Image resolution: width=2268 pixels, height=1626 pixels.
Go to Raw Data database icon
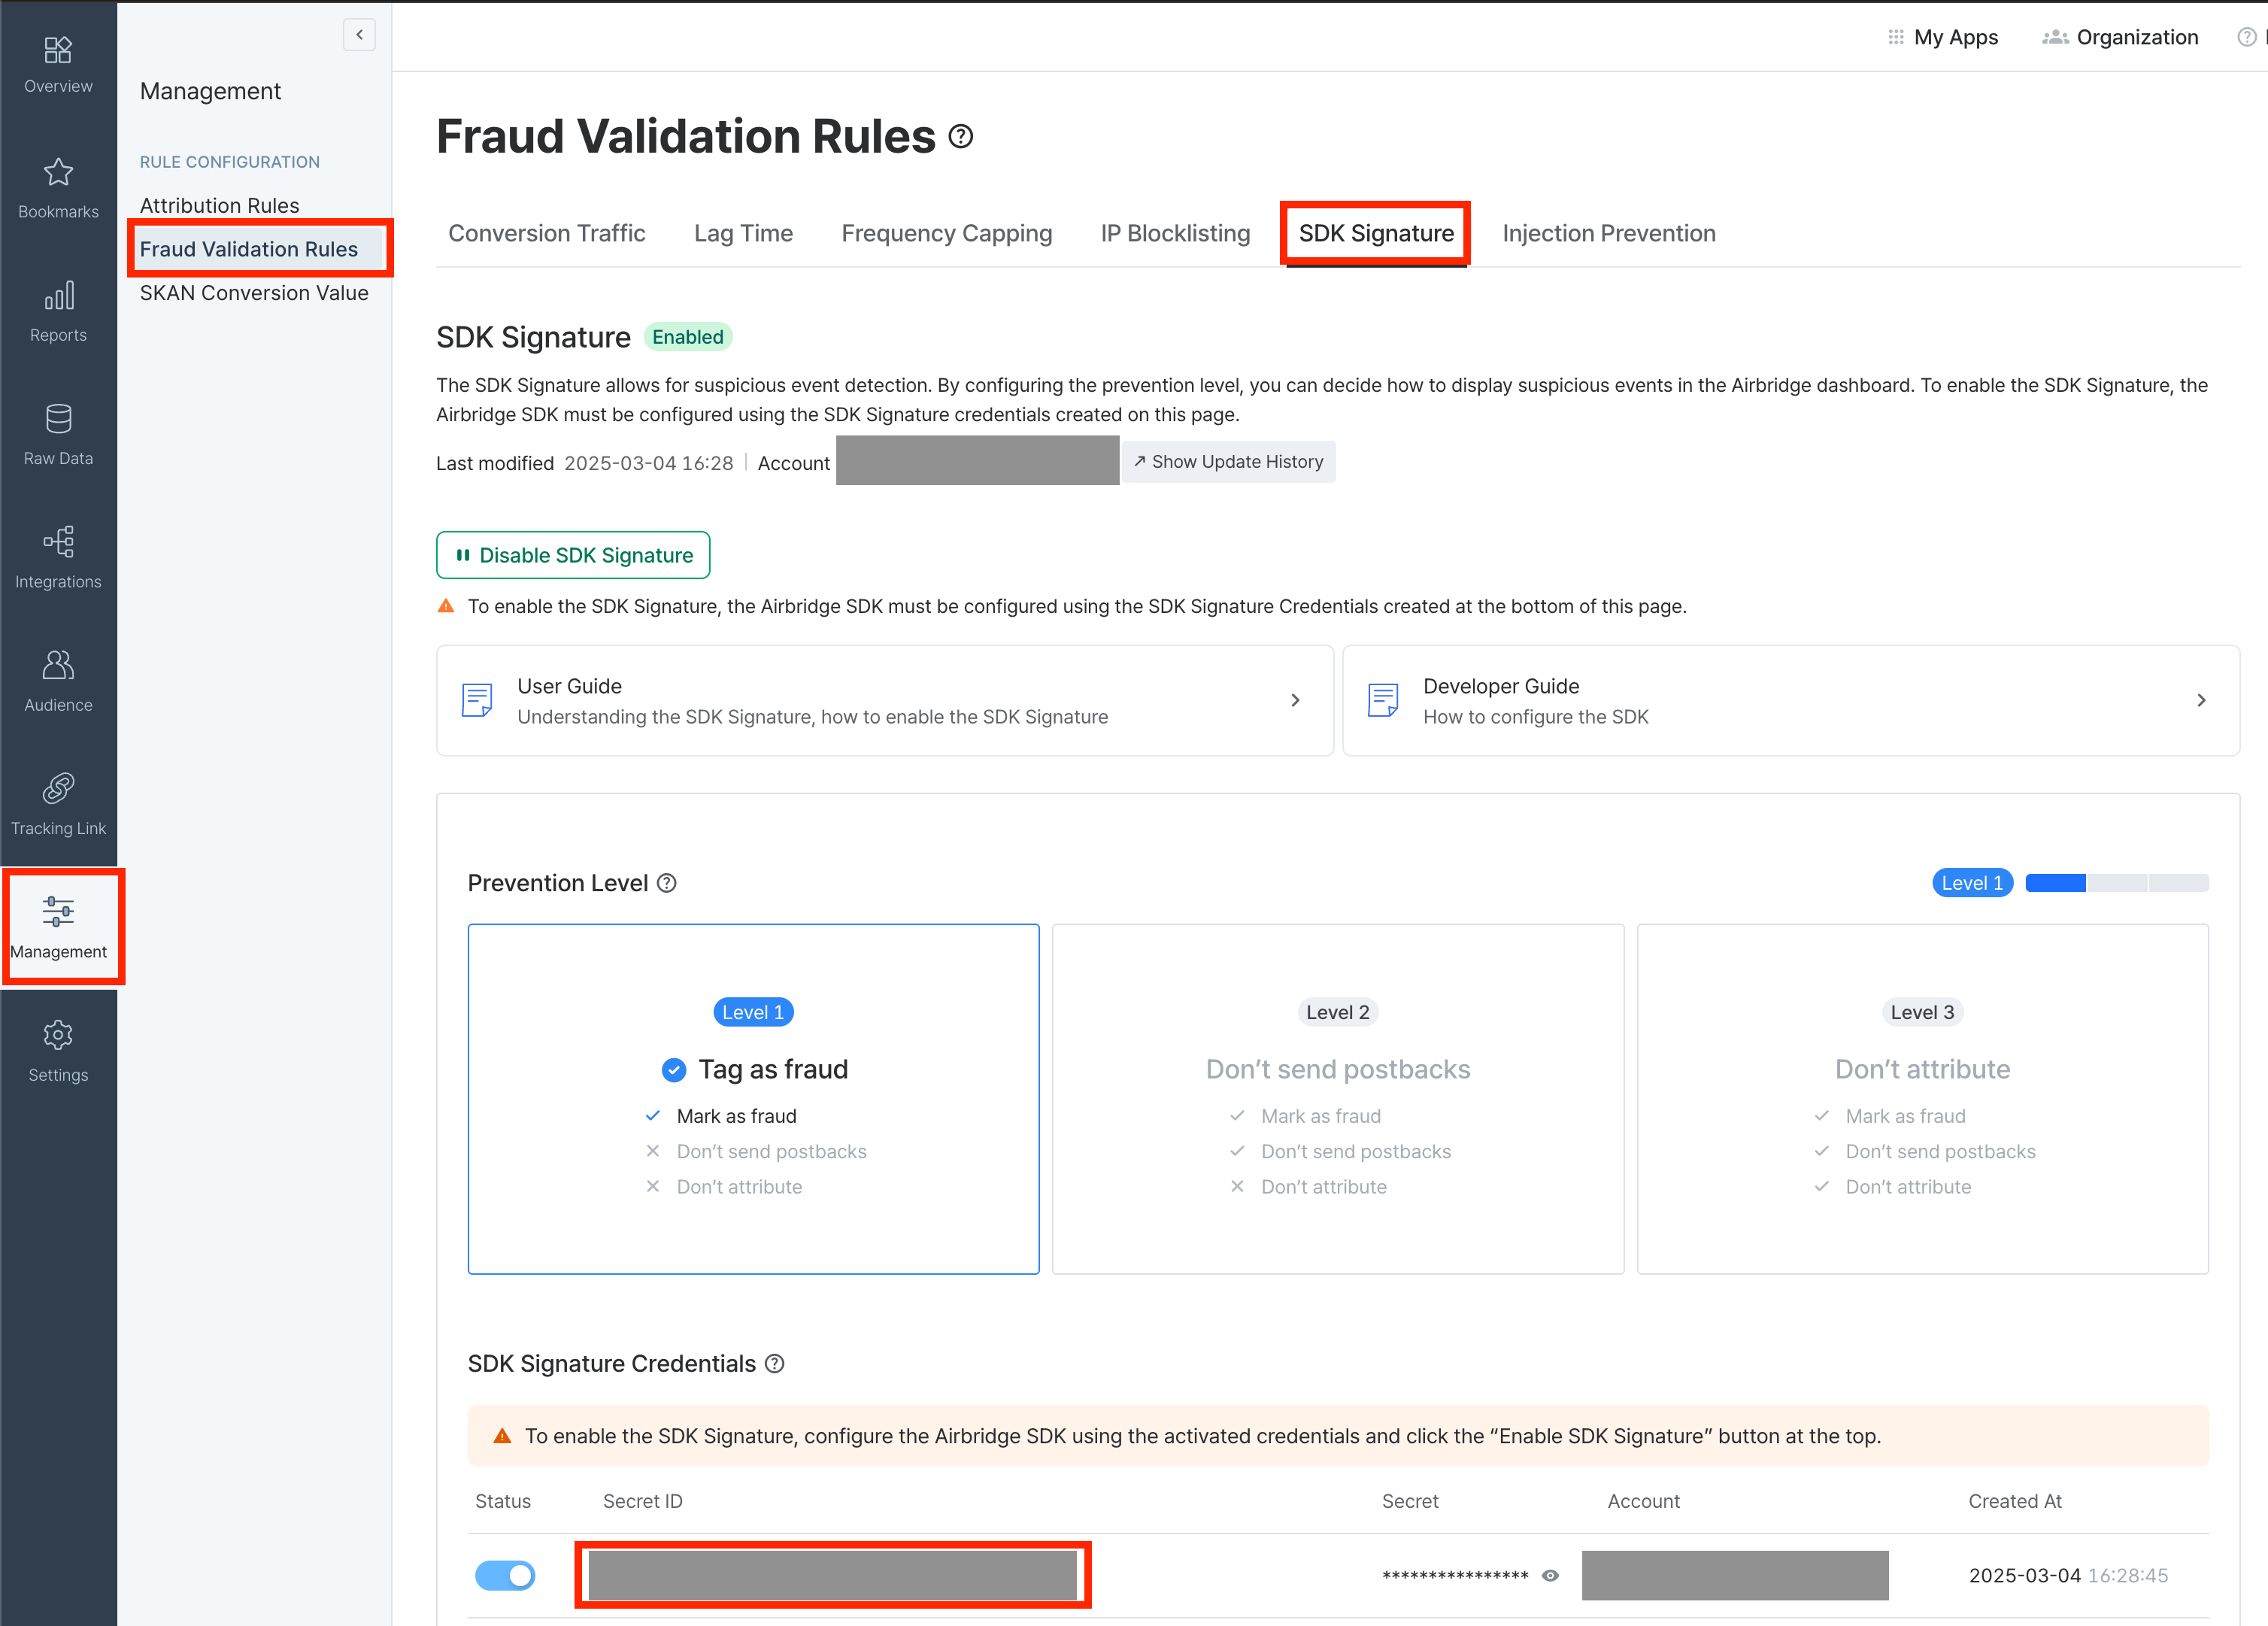[58, 419]
